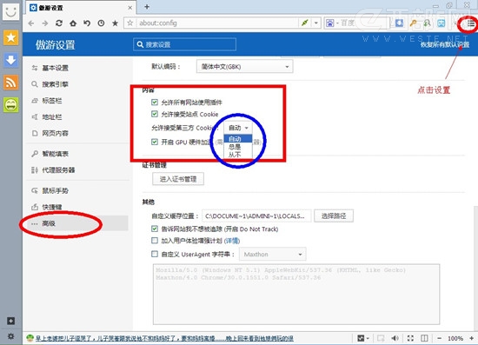Open the Favorites star in the sidebar
This screenshot has width=478, height=345.
(11, 37)
